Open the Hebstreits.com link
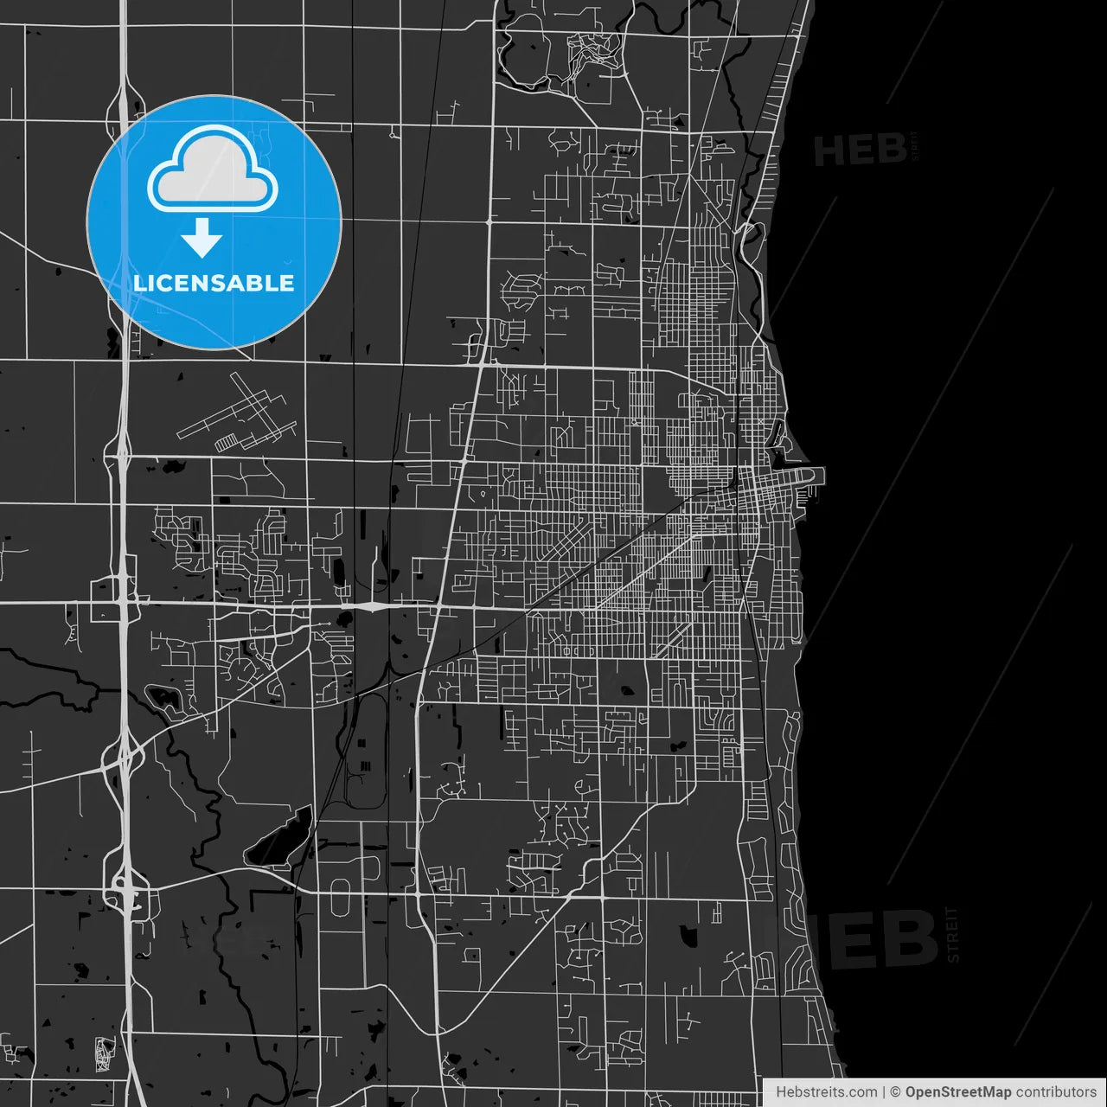1107x1107 pixels. click(826, 1093)
